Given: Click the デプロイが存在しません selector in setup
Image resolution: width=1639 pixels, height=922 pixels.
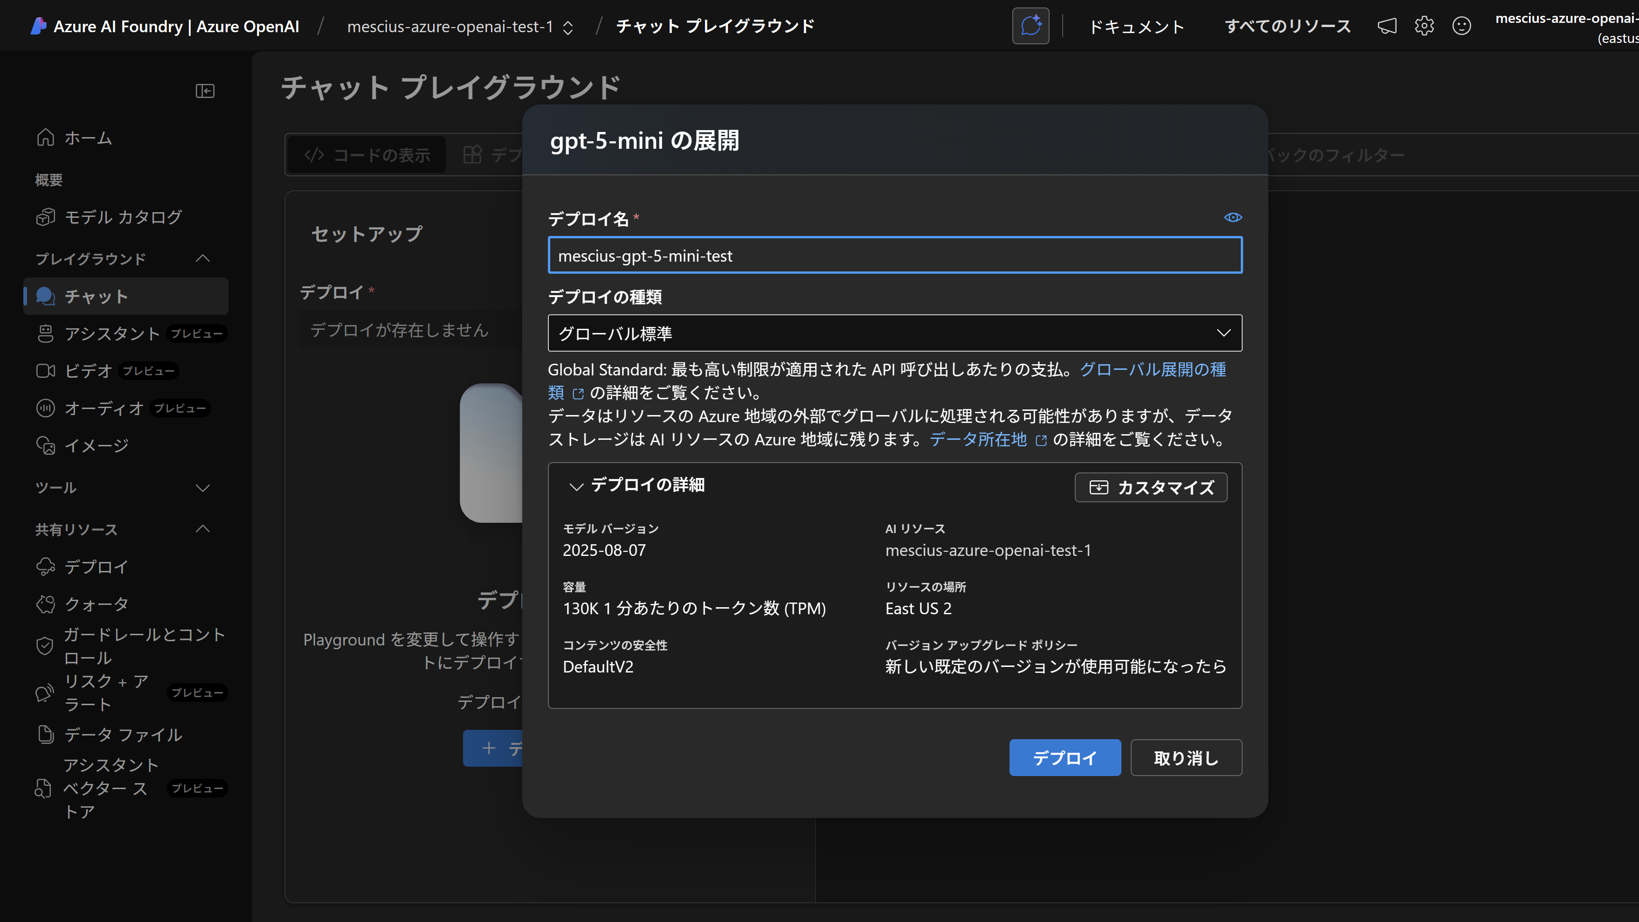Looking at the screenshot, I should [x=410, y=330].
